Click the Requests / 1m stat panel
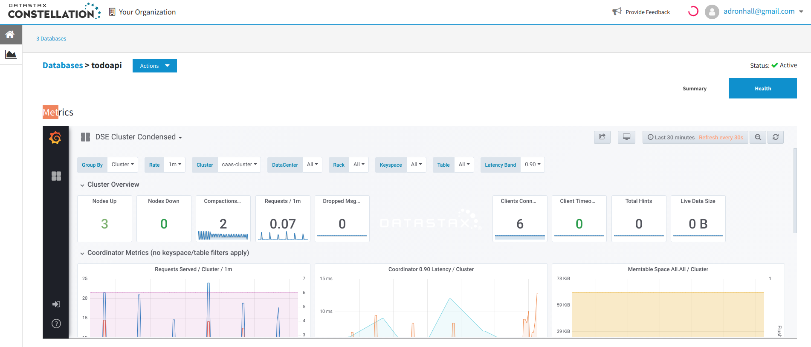 point(283,219)
